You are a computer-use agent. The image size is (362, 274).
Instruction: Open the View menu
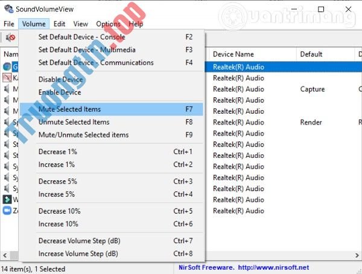pos(81,24)
